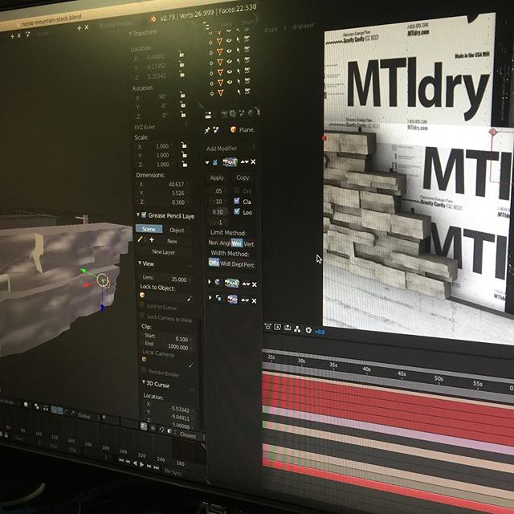Enable the Only Vertices bevel checkbox
The image size is (514, 514).
[x=236, y=190]
